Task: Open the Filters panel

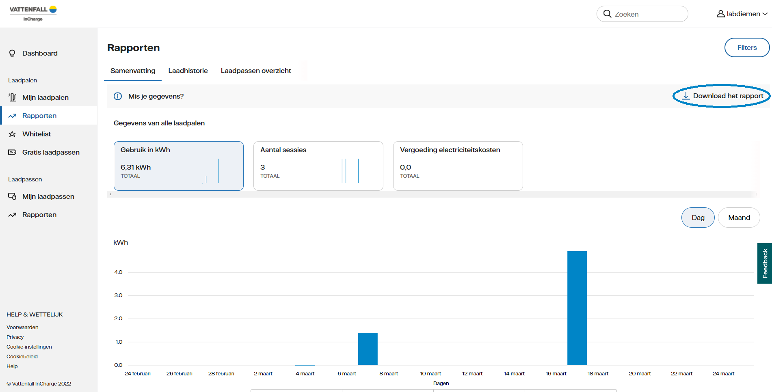Action: 747,47
